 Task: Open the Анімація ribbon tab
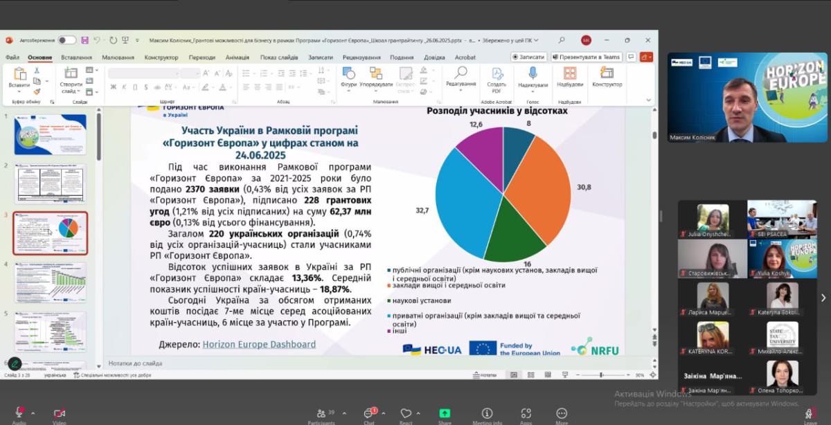(238, 57)
